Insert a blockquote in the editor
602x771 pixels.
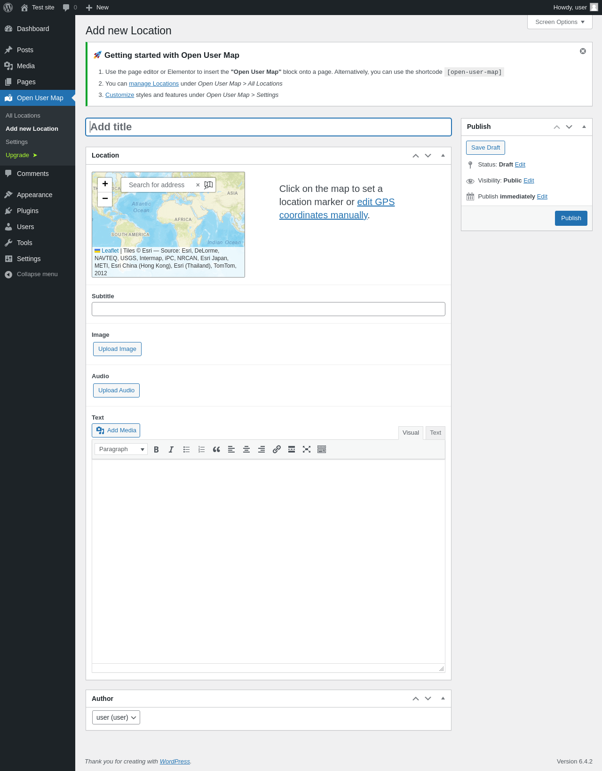[216, 450]
